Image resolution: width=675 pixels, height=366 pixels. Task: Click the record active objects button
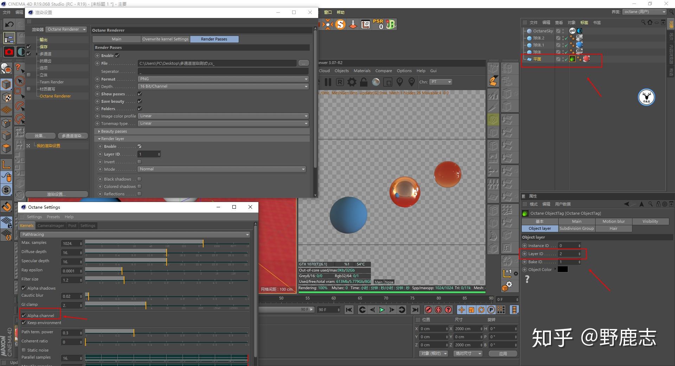pos(428,310)
